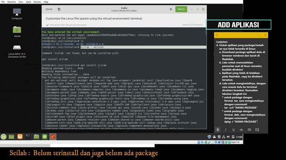This screenshot has width=286, height=160.
Task: Click the show desktop taskbar icon
Action: click(x=12, y=136)
